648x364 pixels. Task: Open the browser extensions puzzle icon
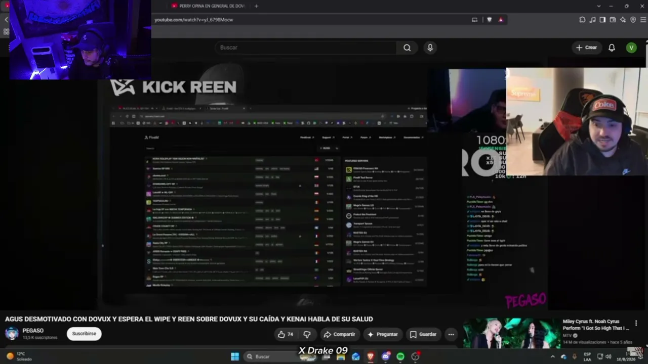(x=582, y=20)
